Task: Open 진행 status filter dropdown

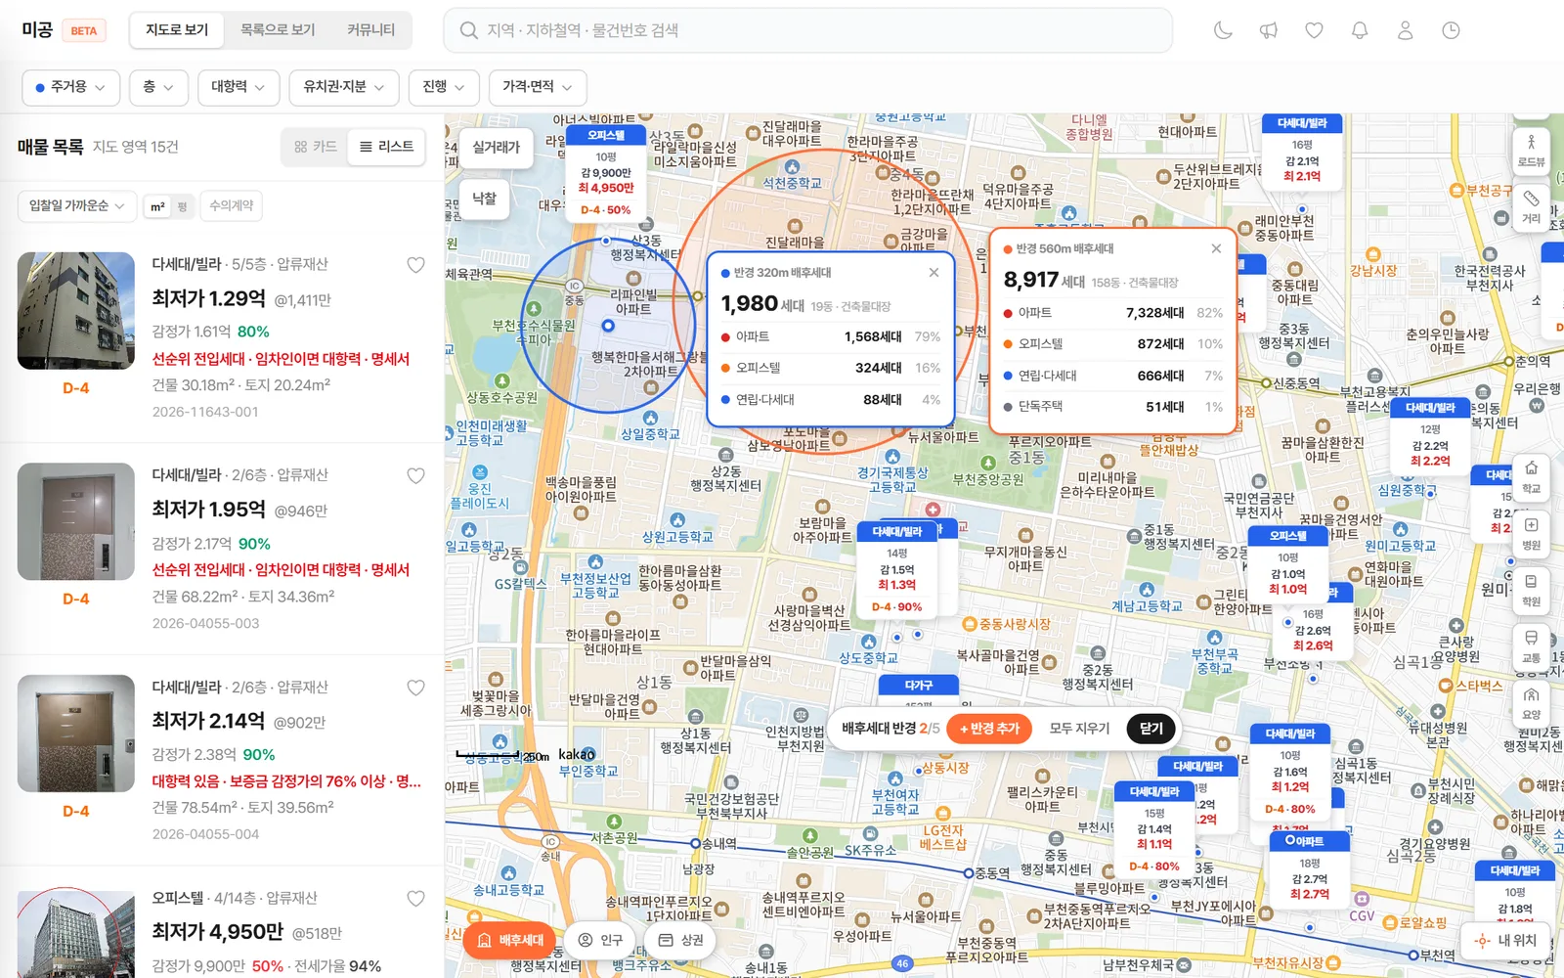Action: click(x=444, y=87)
